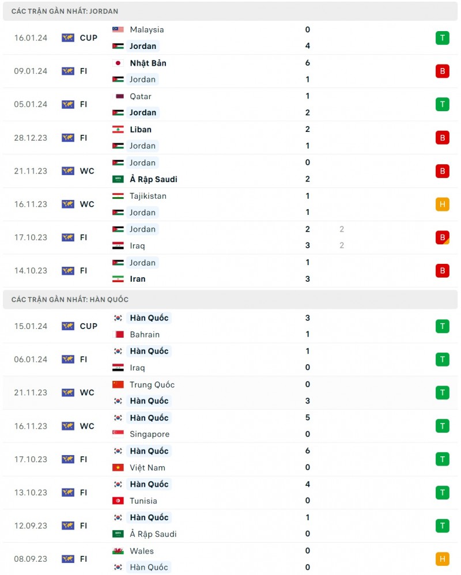Click the Saudi flag beside Jordan's 21.11.23 match
Image resolution: width=461 pixels, height=575 pixels.
118,180
